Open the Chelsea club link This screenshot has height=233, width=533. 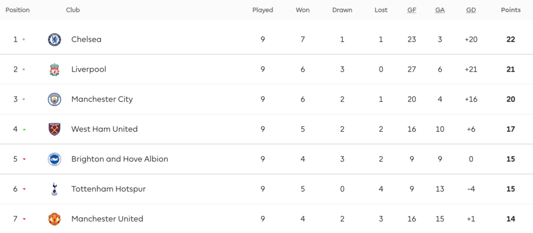click(86, 39)
